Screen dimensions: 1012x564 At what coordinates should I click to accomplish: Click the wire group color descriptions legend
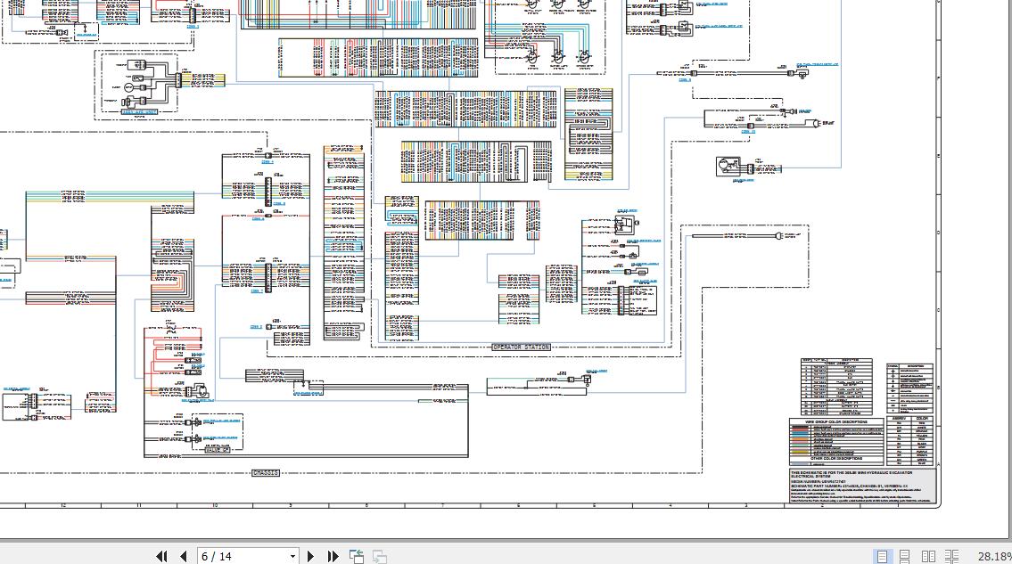click(836, 442)
